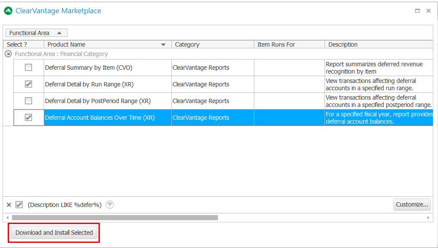438x248 pixels.
Task: Remove the Description filter with X icon
Action: point(9,205)
